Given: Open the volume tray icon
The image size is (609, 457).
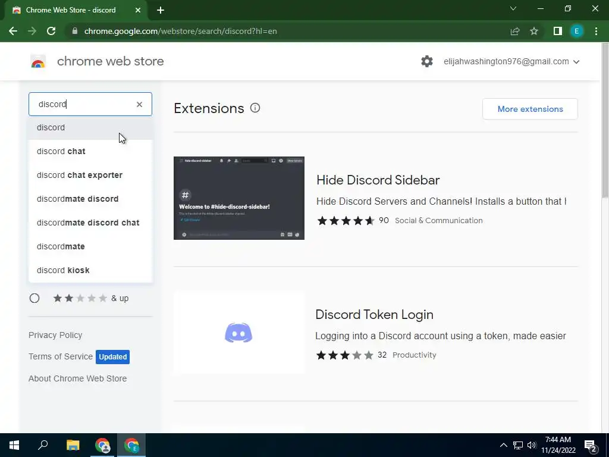Looking at the screenshot, I should click(532, 445).
